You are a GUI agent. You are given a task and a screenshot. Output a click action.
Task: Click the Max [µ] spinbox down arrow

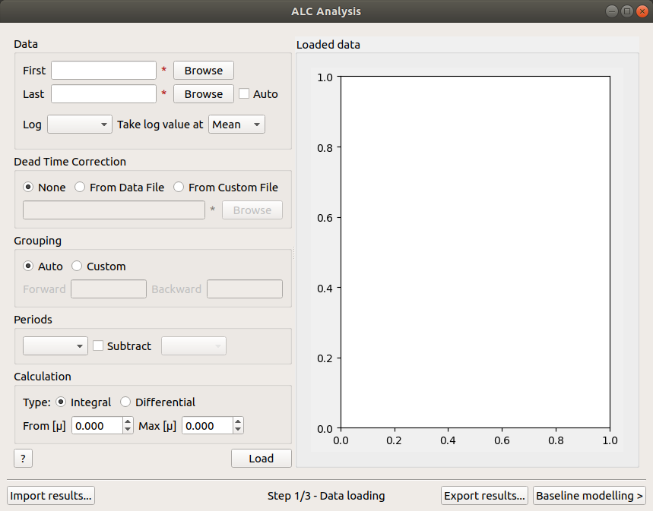238,430
